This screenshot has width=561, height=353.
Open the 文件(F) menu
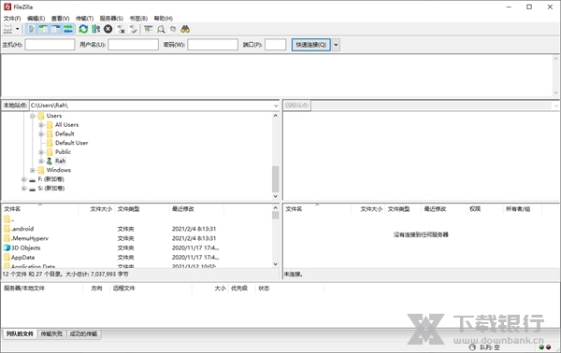click(x=12, y=19)
